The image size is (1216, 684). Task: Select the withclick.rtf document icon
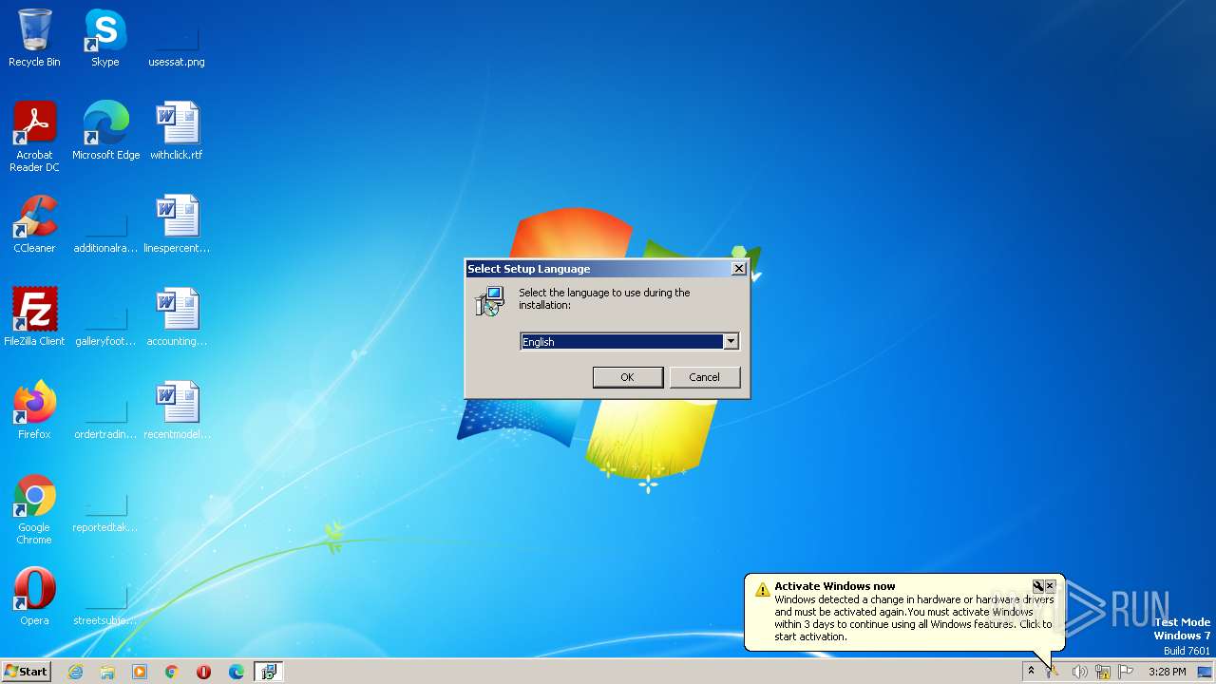coord(177,130)
